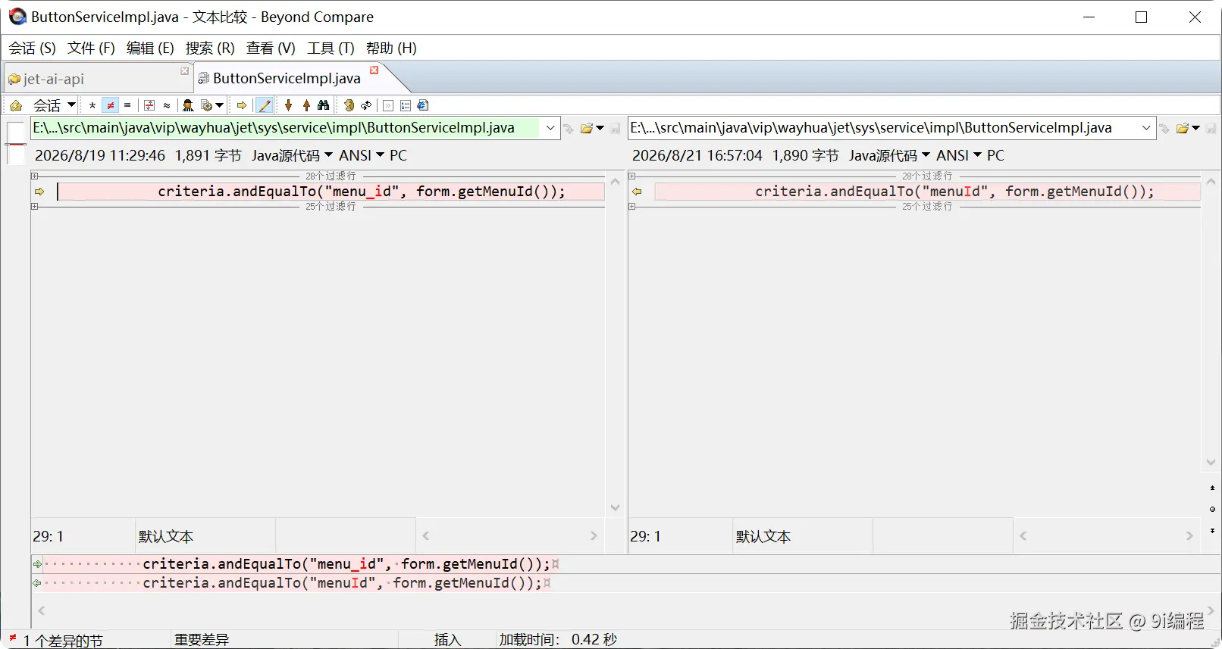The height and width of the screenshot is (649, 1222).
Task: Click the left pane save icon
Action: point(616,128)
